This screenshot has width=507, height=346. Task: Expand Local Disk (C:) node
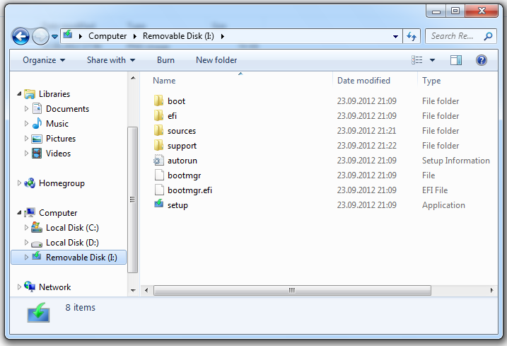point(26,228)
